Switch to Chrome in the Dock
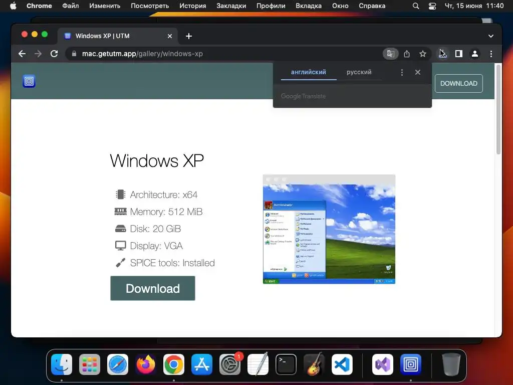Image resolution: width=513 pixels, height=385 pixels. coord(174,364)
